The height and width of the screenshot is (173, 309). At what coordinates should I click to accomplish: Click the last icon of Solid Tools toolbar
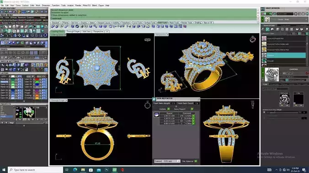(x=185, y=26)
